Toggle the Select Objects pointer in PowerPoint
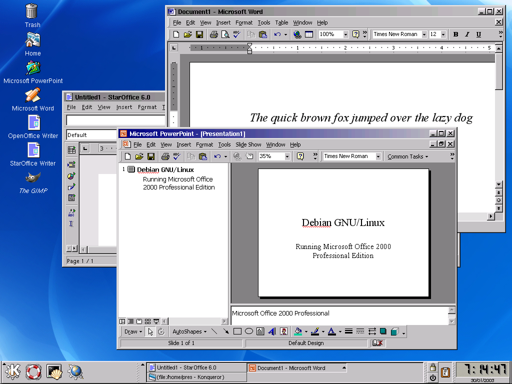The image size is (512, 384). coord(150,331)
